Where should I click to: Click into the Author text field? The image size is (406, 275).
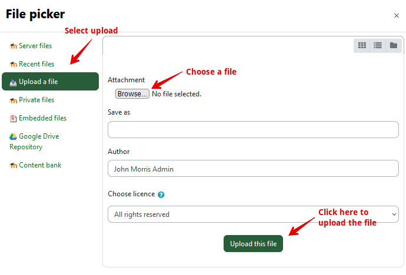pos(253,169)
